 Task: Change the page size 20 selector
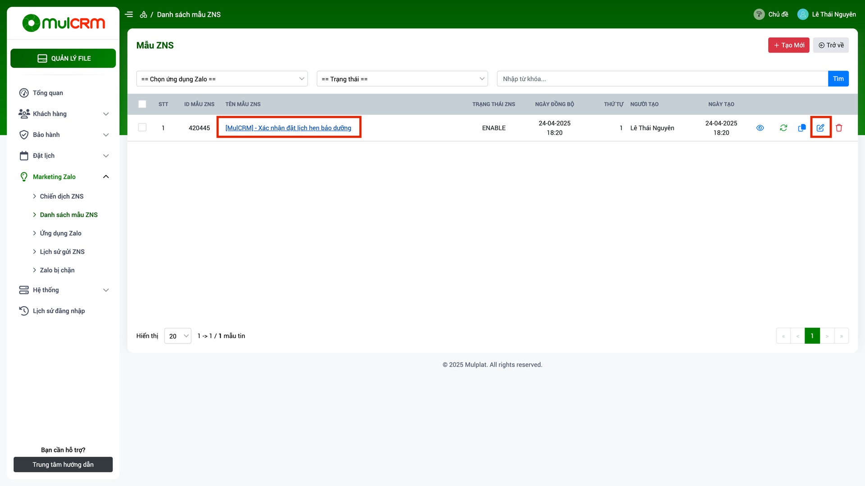pos(178,336)
